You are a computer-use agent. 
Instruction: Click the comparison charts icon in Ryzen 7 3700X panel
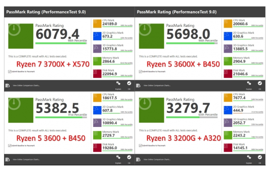[7, 86]
